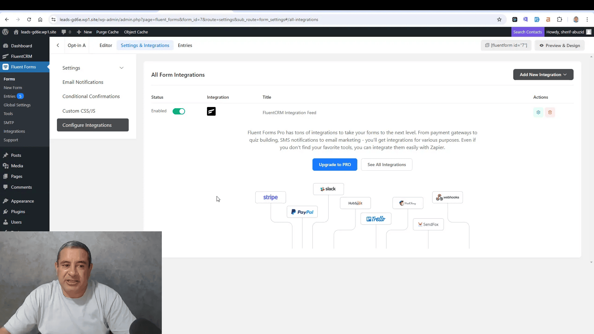Switch to Entries tab
The width and height of the screenshot is (594, 334).
185,45
